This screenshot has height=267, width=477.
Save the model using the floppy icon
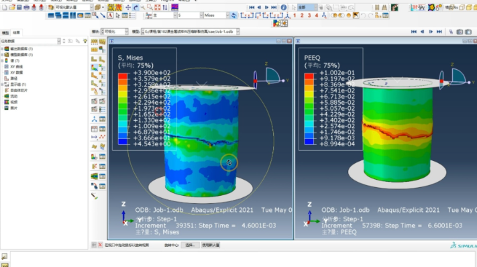pyautogui.click(x=19, y=7)
